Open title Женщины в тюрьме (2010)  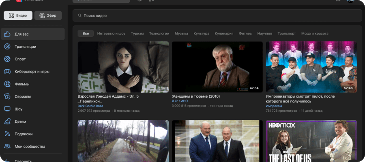(x=196, y=96)
